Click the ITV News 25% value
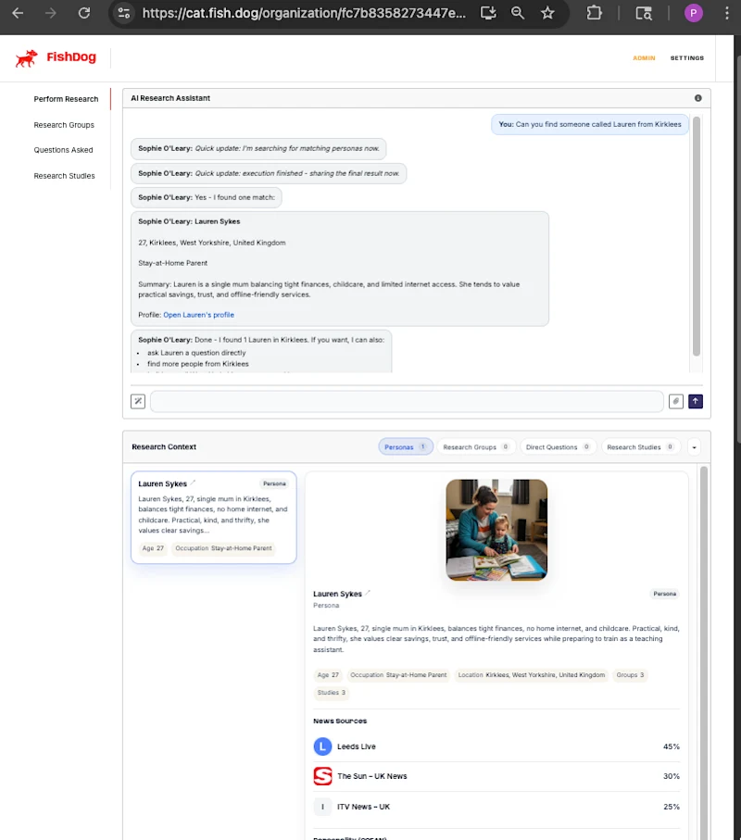Screen dimensions: 741x840 click(672, 807)
